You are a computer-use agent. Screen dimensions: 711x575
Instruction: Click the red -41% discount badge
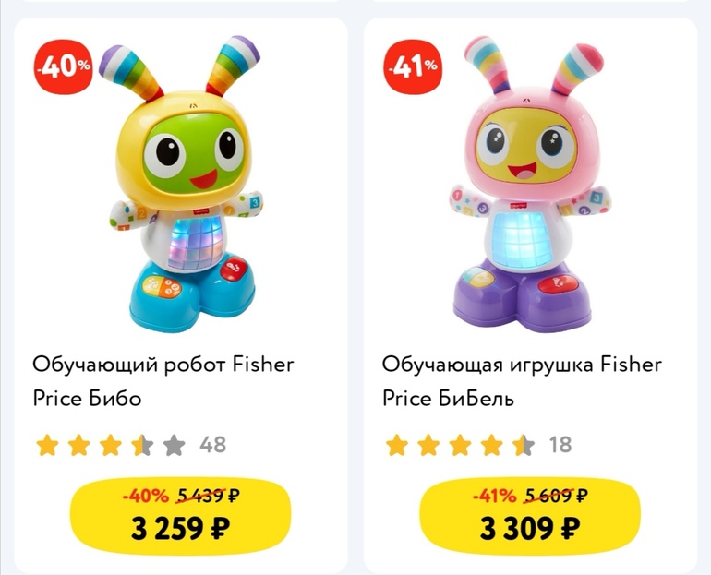413,67
